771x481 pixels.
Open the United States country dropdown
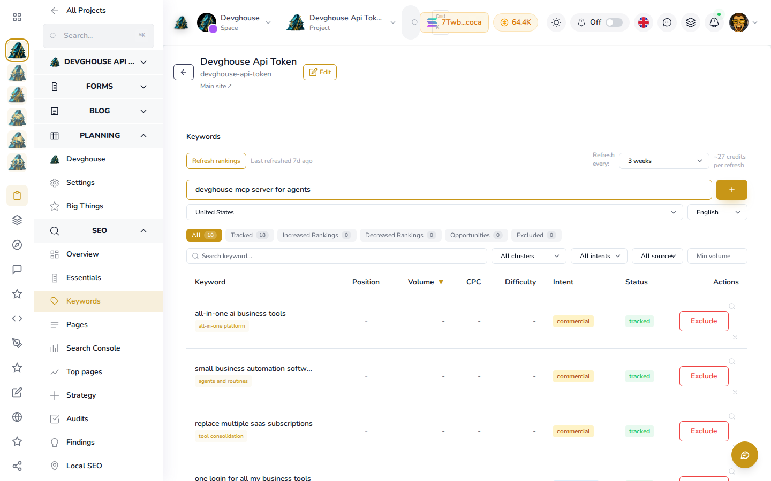click(435, 212)
